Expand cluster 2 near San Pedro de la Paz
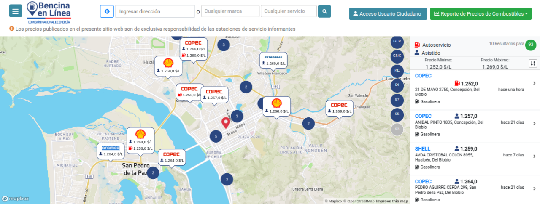 click(153, 173)
